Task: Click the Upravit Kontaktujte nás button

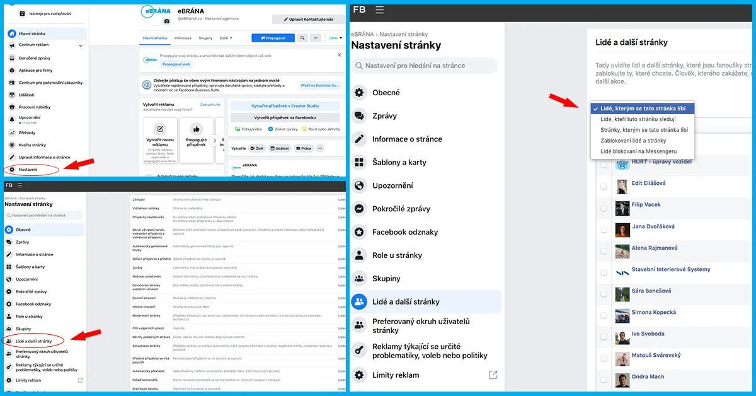Action: point(307,20)
